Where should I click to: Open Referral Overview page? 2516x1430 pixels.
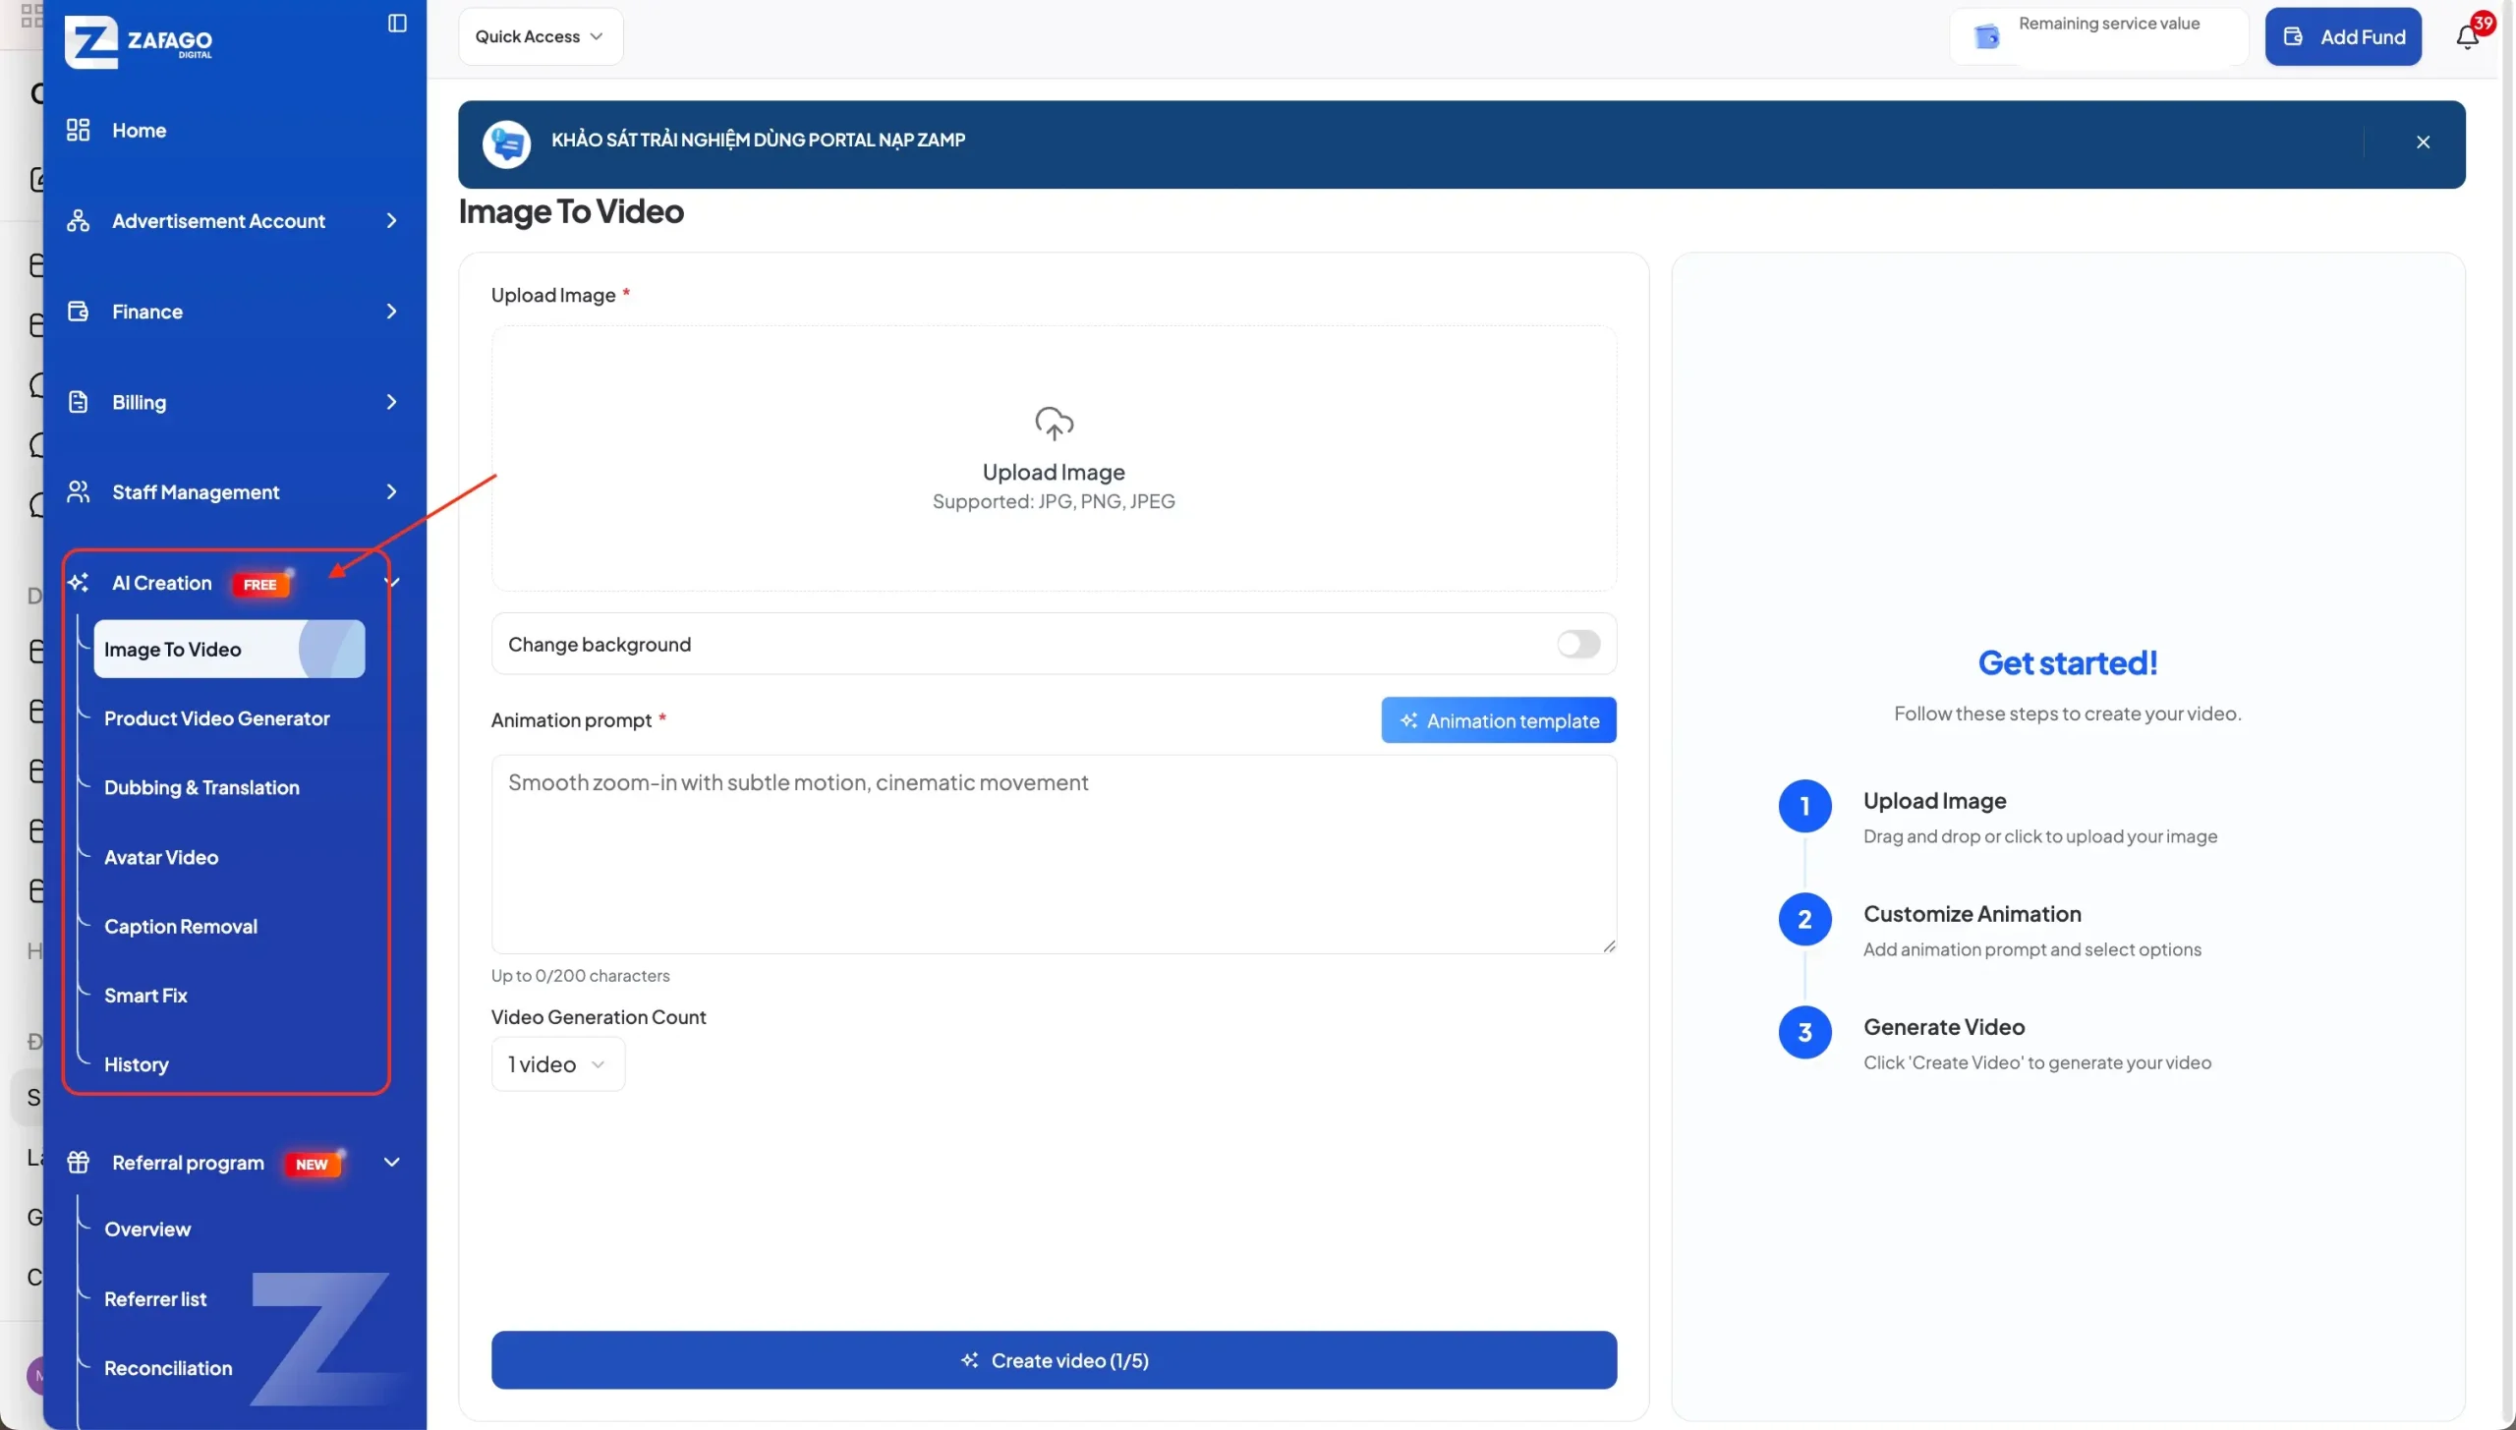[147, 1230]
